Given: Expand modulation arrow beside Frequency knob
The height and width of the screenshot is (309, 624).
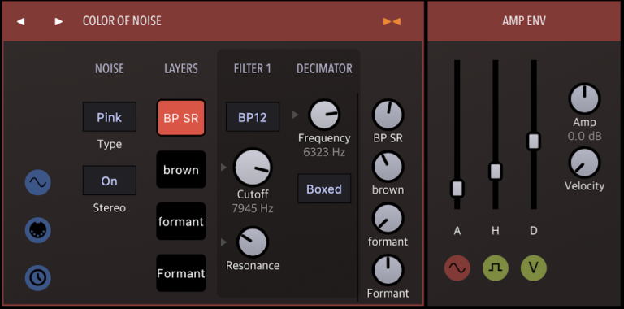Looking at the screenshot, I should point(295,115).
